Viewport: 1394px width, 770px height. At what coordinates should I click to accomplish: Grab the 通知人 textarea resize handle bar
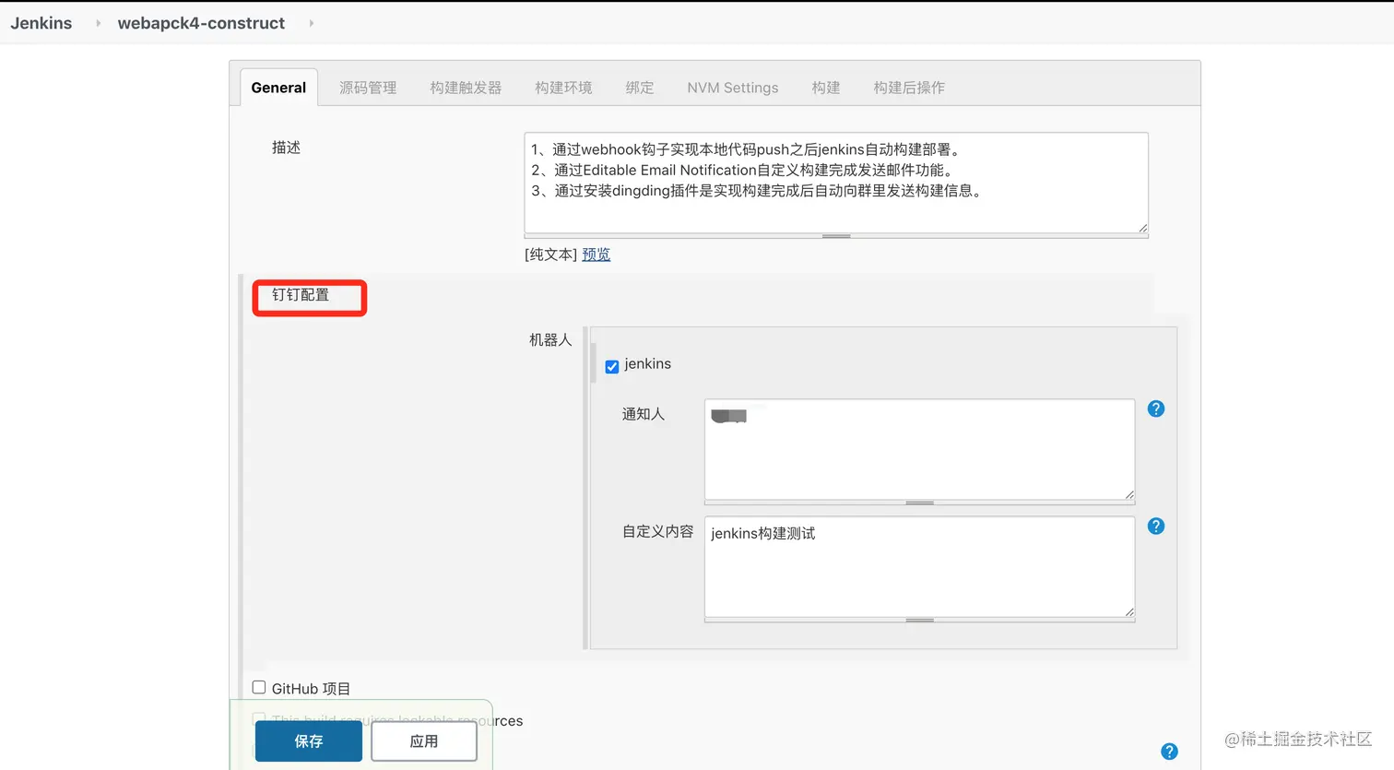point(919,503)
